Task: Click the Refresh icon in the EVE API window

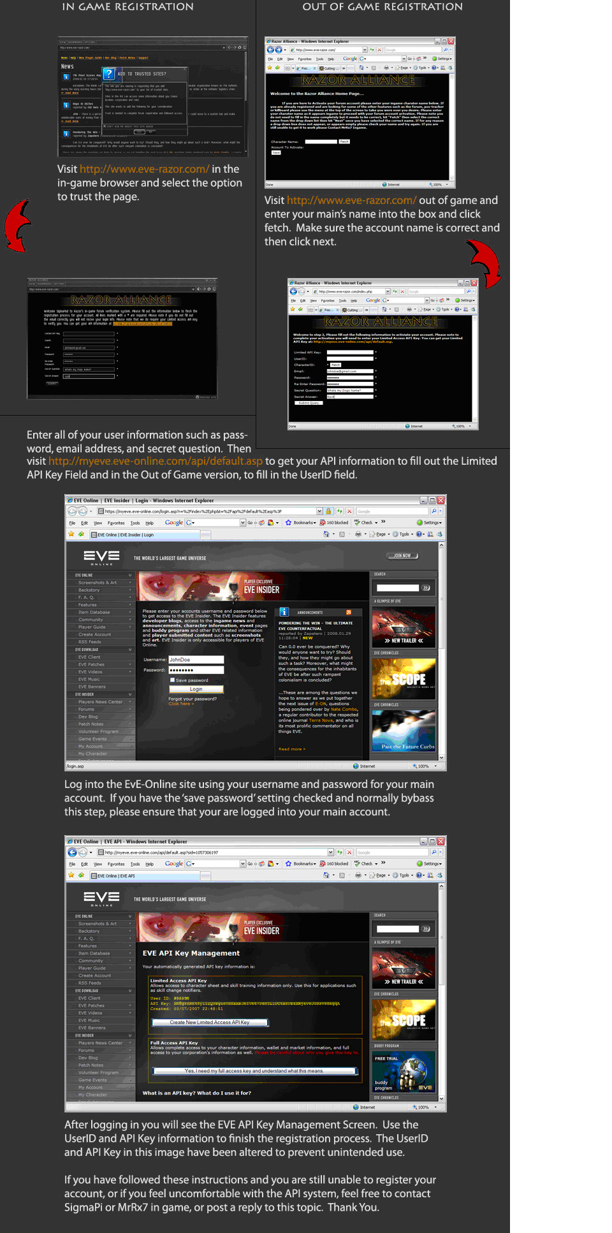Action: (x=340, y=852)
